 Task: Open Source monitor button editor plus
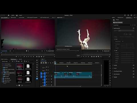click(54, 57)
